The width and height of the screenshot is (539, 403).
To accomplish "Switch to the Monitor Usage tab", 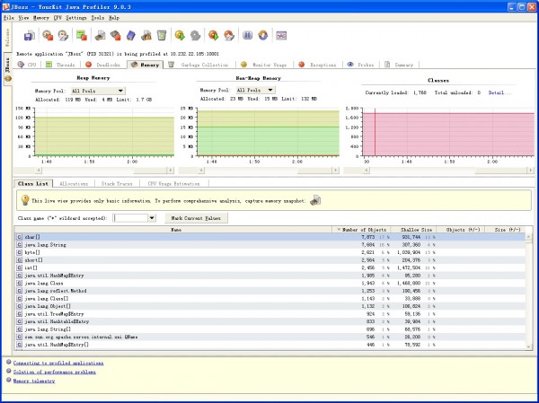I will 263,65.
